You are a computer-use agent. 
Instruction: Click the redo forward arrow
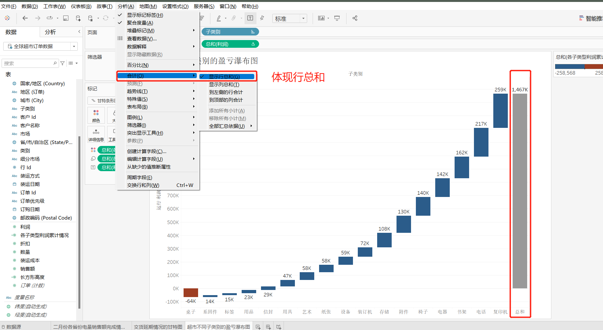pos(38,18)
